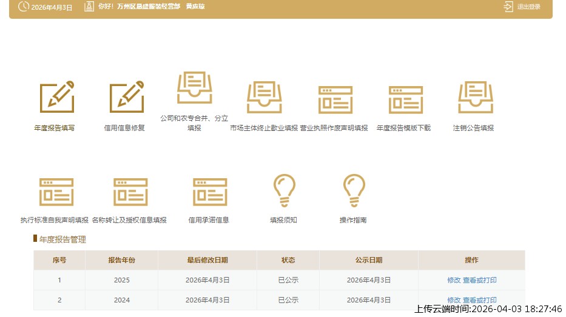Image resolution: width=566 pixels, height=317 pixels.
Task: Open 名称转让及授权信息填报 icon
Action: click(130, 192)
